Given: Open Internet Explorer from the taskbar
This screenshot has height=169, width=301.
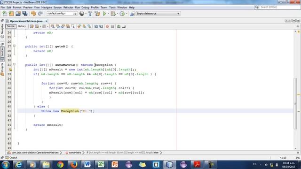Looking at the screenshot, I should click(x=19, y=165).
